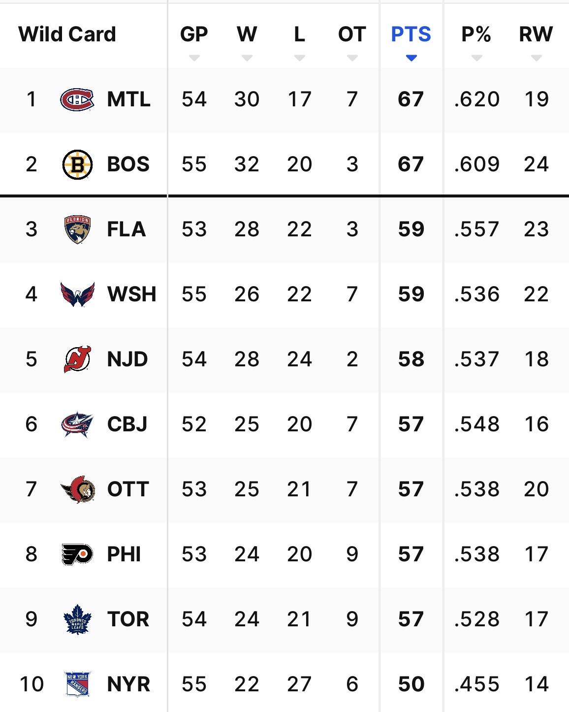This screenshot has width=569, height=712.
Task: Sort by RW column header
Action: [536, 34]
